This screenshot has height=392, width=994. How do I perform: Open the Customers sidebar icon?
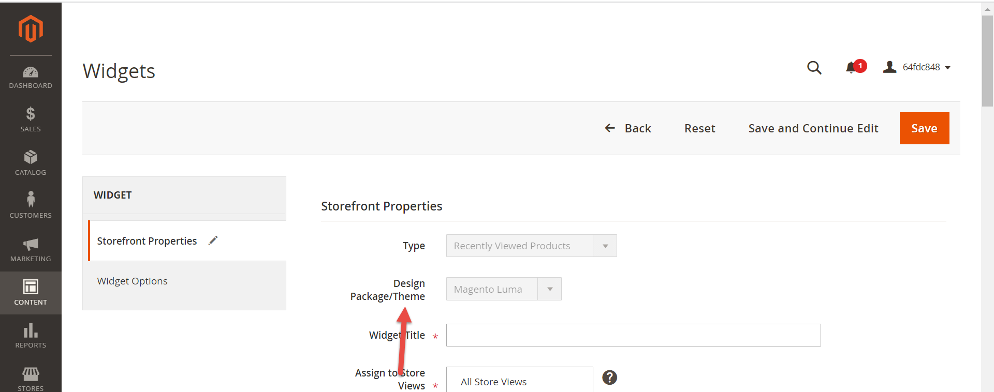(31, 199)
